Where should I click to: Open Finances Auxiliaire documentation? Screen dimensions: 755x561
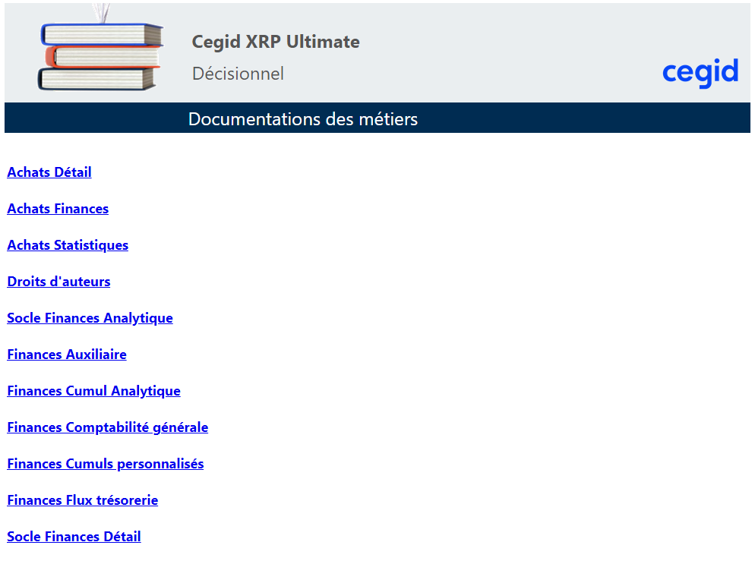67,355
